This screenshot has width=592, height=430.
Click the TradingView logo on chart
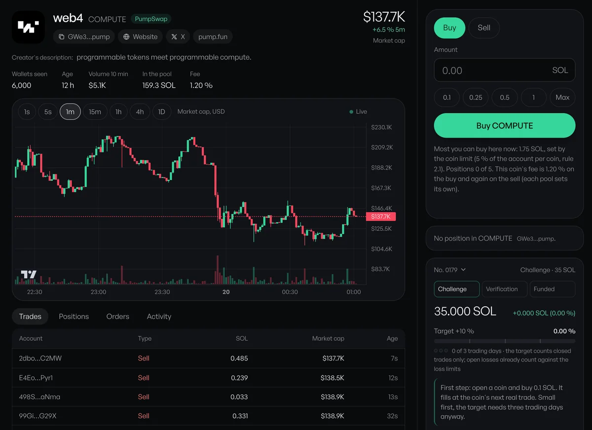click(x=29, y=275)
